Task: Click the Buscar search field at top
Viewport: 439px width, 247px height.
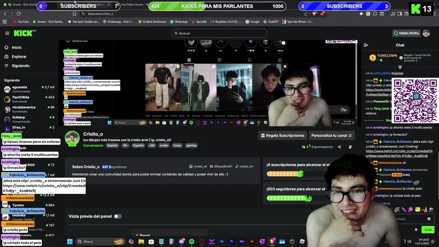Action: coord(219,33)
